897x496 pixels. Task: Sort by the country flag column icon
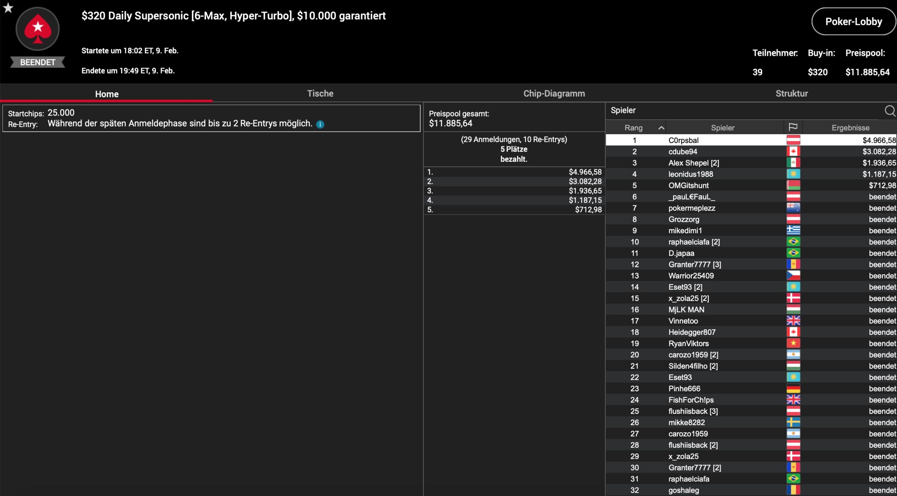[793, 127]
